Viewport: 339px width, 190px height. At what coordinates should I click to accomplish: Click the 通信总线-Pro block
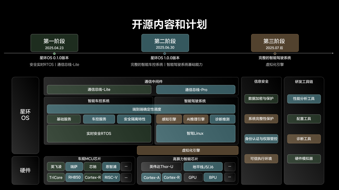click(x=196, y=90)
